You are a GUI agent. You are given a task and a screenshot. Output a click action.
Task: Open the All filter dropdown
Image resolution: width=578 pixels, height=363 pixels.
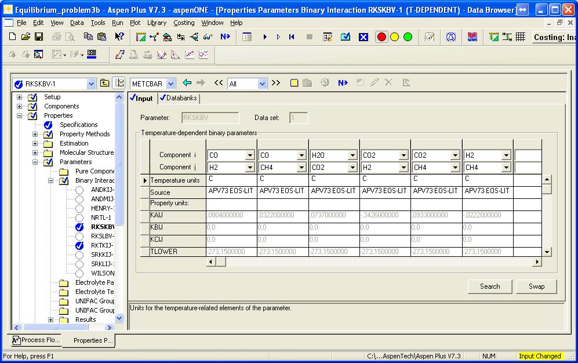[x=261, y=84]
